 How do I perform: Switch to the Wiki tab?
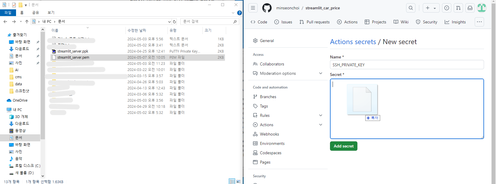[401, 22]
